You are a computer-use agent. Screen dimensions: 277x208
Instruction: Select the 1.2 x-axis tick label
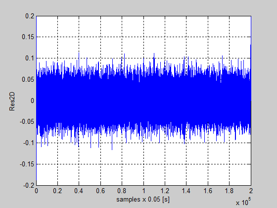[165, 191]
